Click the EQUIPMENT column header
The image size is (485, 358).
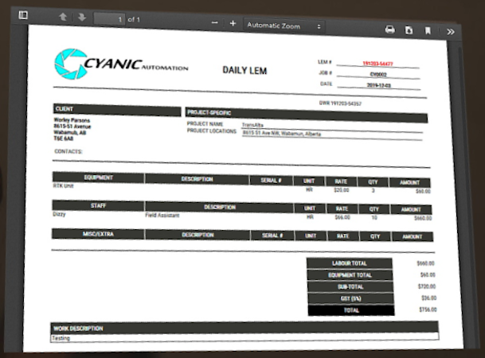pos(99,177)
